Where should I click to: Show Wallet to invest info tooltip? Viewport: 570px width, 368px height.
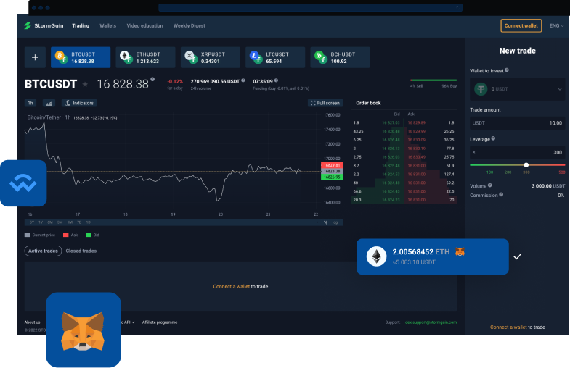pos(507,70)
